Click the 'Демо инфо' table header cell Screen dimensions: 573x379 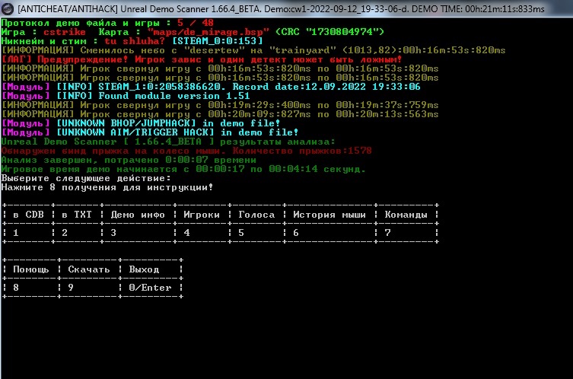click(138, 215)
